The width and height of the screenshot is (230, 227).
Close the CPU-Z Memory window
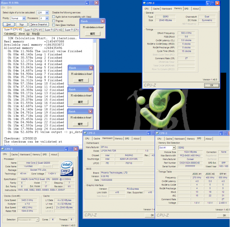coord(217,3)
